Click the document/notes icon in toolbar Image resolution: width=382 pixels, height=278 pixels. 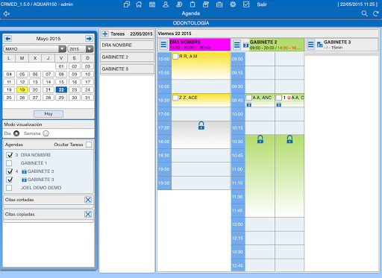(x=206, y=4)
